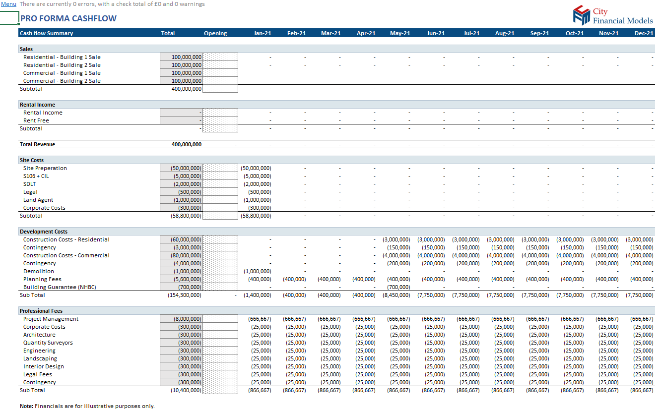Open the Menu hyperlink

pos(8,4)
